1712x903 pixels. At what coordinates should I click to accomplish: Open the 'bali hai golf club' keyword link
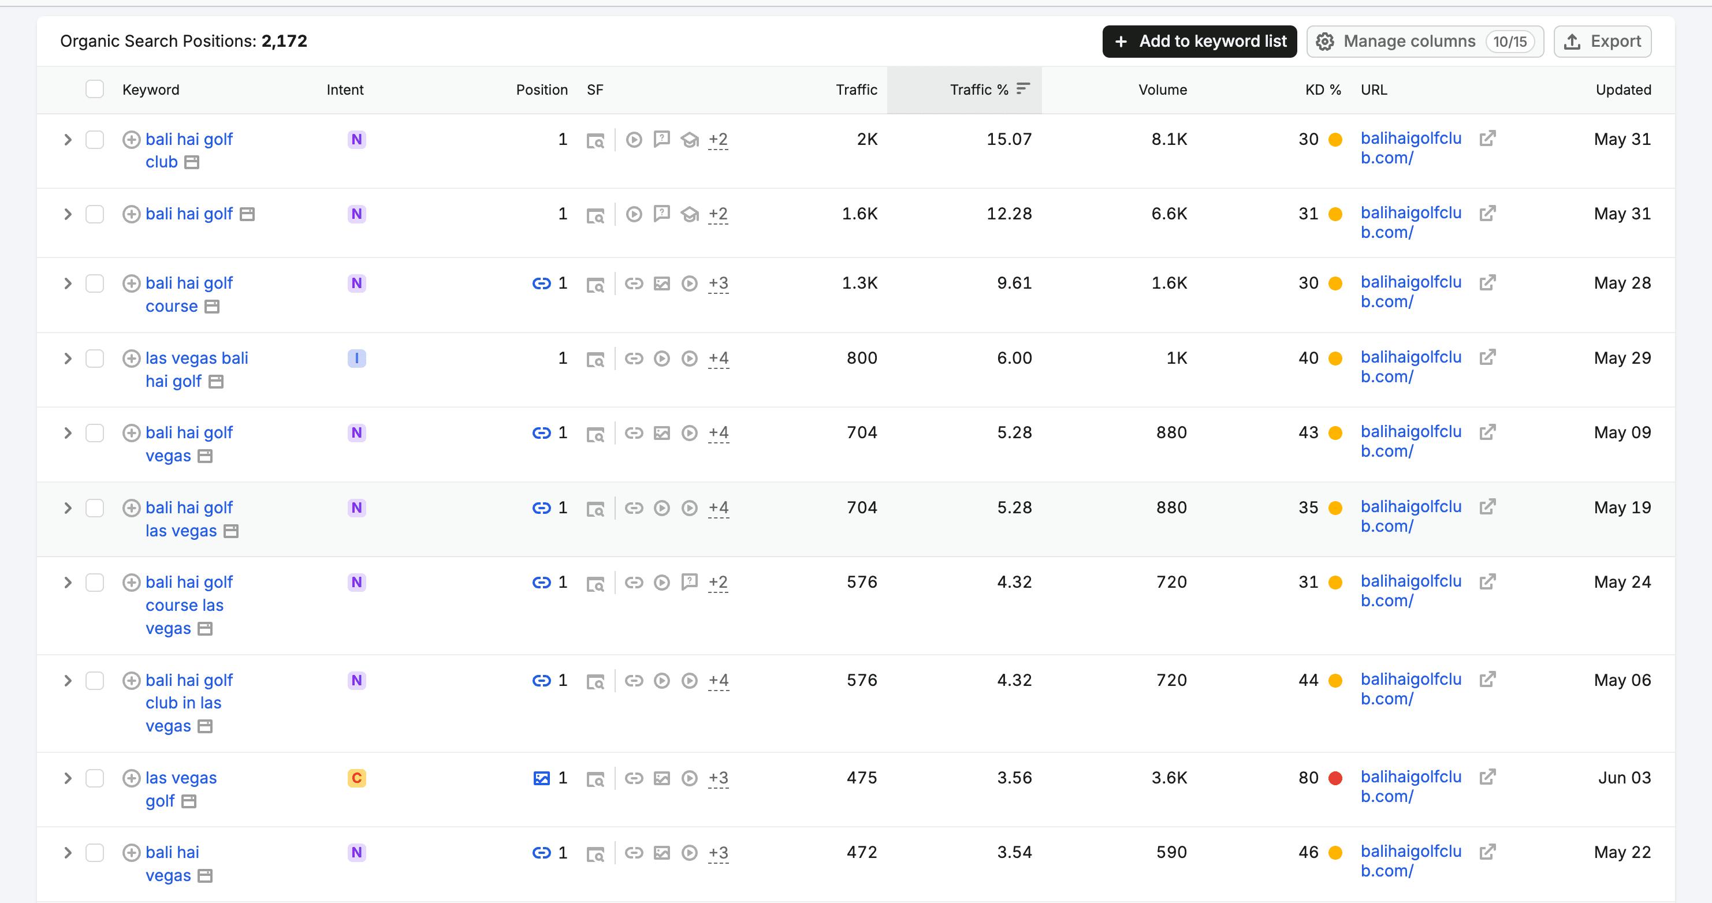point(189,151)
